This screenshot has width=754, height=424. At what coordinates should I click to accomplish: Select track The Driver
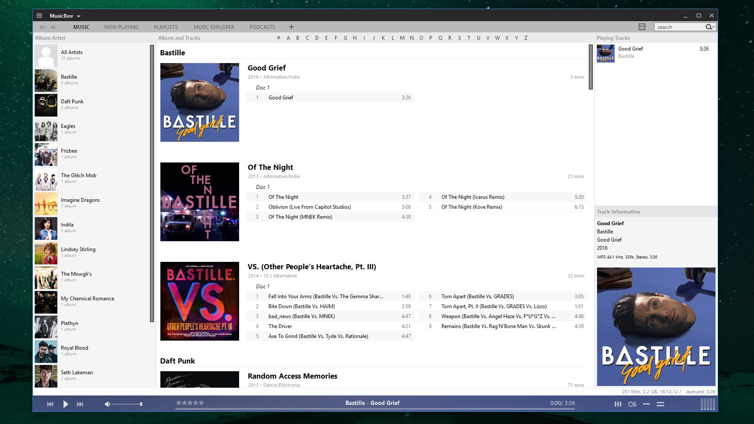click(330, 326)
